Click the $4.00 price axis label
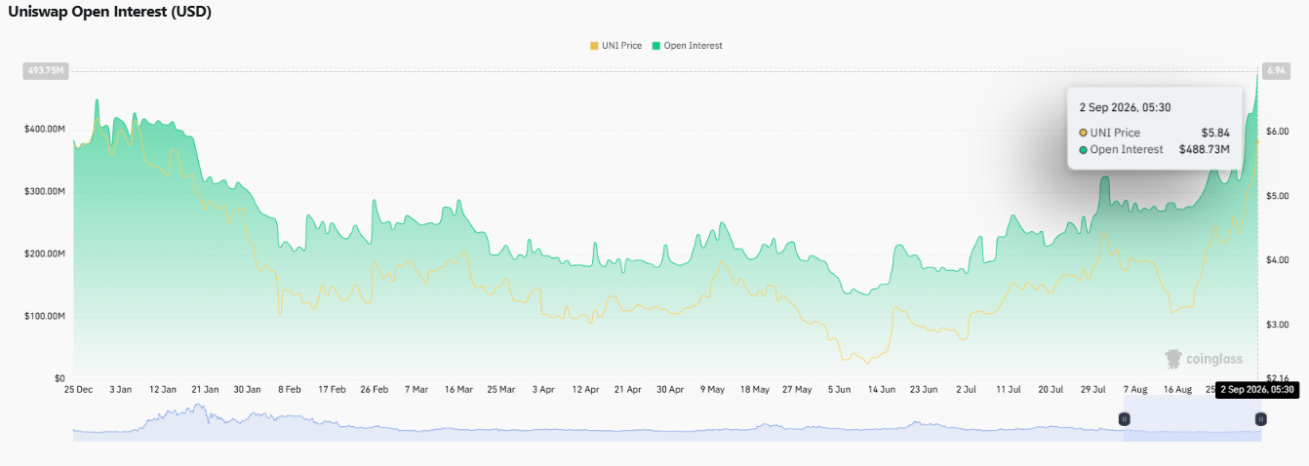 1277,259
